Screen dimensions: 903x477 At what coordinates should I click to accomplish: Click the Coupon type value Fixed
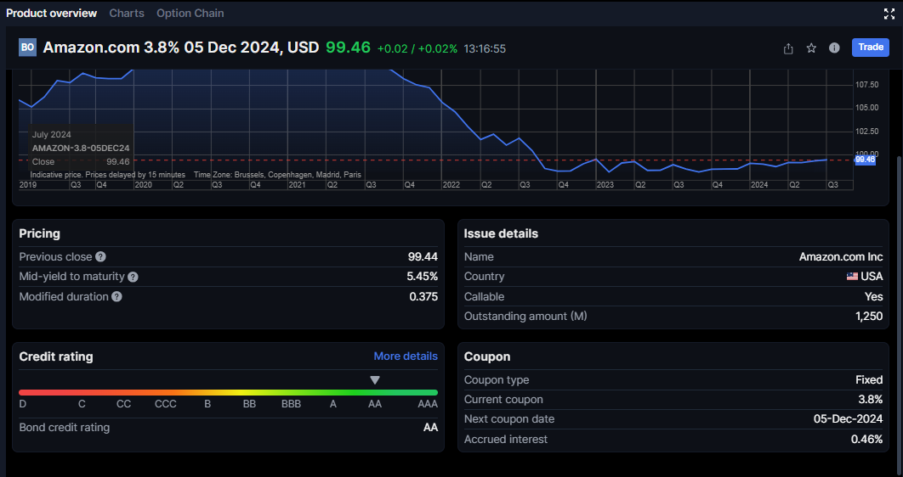tap(869, 380)
